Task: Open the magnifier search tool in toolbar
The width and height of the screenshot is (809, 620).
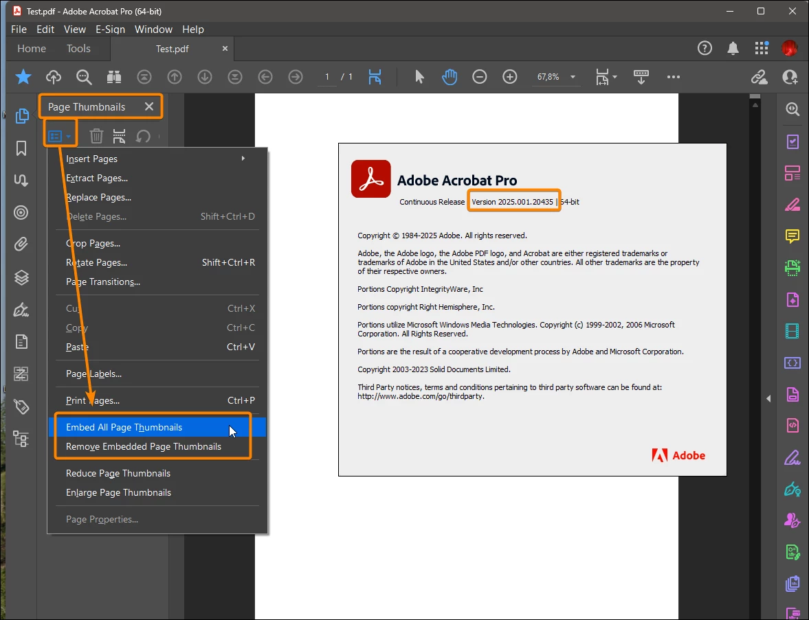Action: coord(84,77)
